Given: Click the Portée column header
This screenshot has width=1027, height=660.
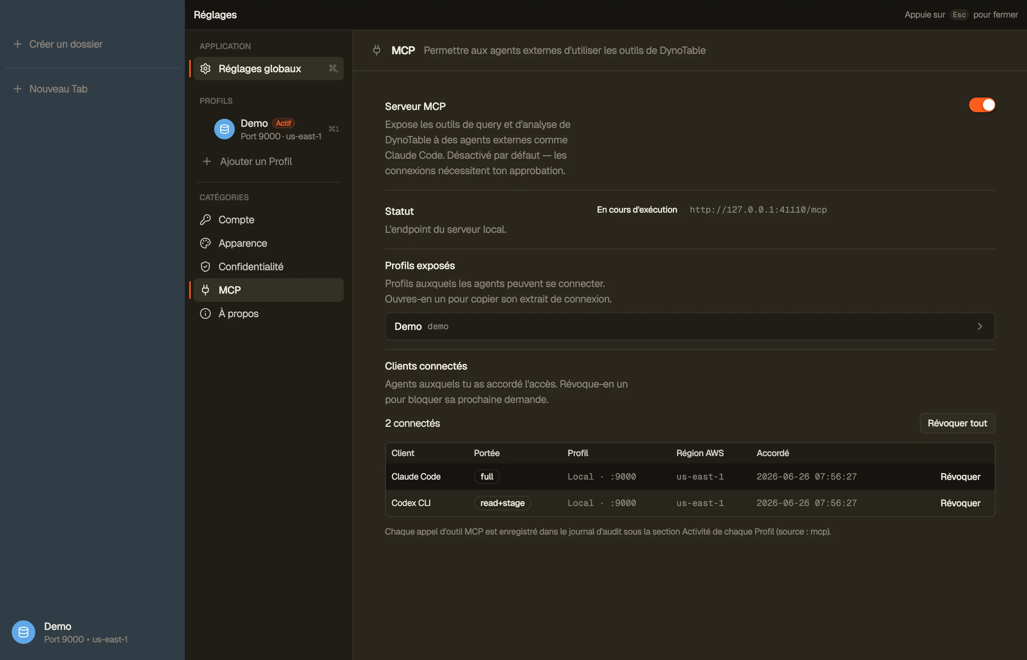Looking at the screenshot, I should pos(486,453).
